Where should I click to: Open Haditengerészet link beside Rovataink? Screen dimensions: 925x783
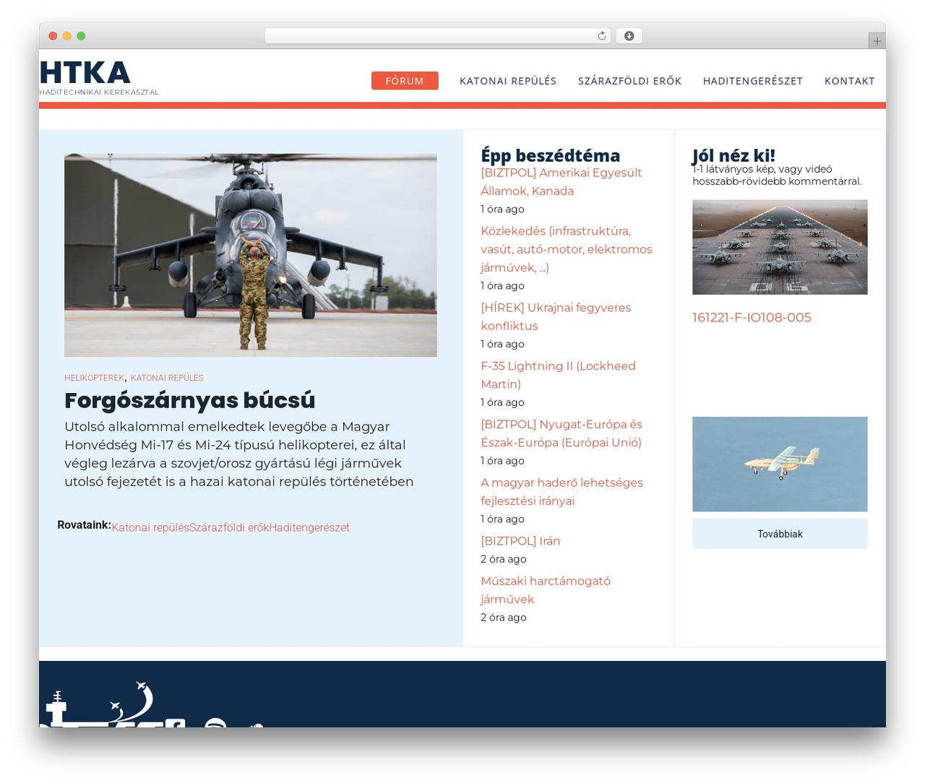pyautogui.click(x=309, y=528)
